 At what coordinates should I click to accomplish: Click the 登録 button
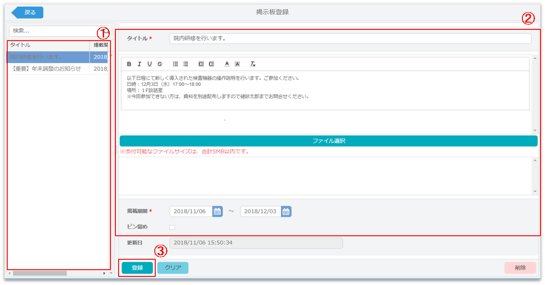tap(137, 268)
